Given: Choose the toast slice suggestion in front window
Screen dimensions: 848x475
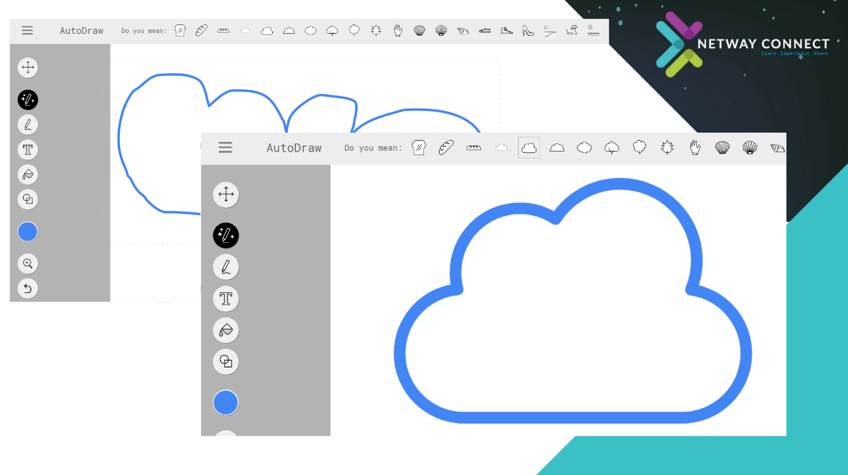Looking at the screenshot, I should pyautogui.click(x=419, y=148).
